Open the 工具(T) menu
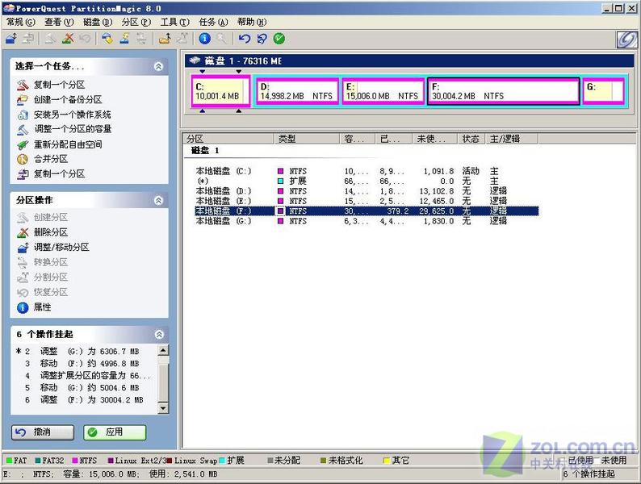641x484 pixels. [x=174, y=22]
